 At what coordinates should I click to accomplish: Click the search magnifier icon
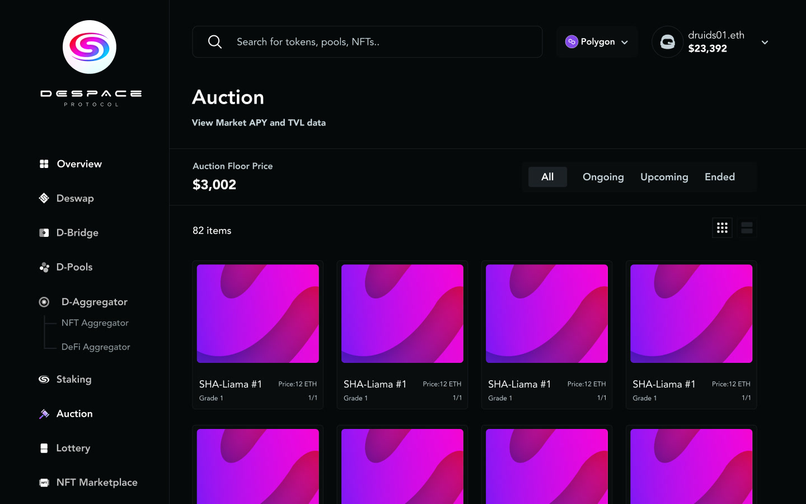pyautogui.click(x=215, y=42)
